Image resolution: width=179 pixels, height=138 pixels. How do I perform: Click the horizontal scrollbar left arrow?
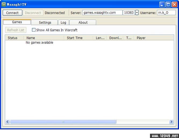tap(8, 122)
